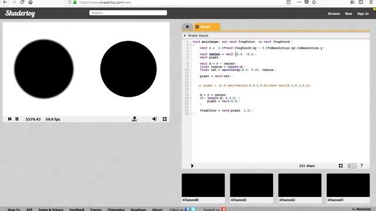Open Firefox hamburger menu
This screenshot has width=376, height=211.
(x=371, y=2)
